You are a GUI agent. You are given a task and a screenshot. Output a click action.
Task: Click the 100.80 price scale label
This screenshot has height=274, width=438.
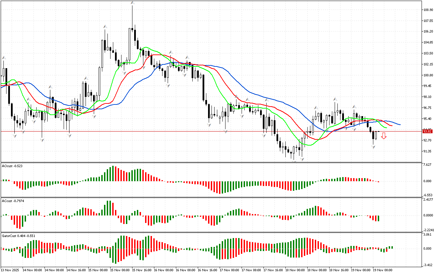coord(428,75)
